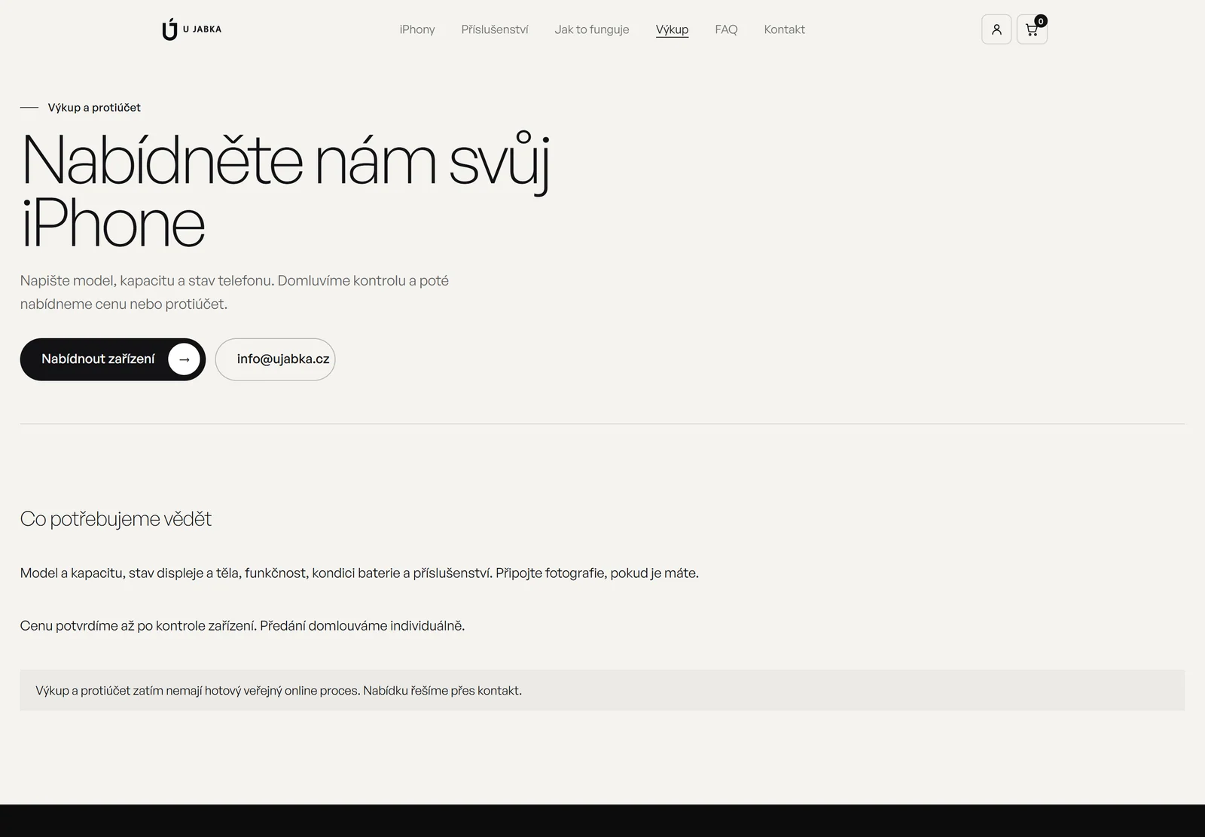Click the Co potřebujeme vědět heading

(x=116, y=519)
